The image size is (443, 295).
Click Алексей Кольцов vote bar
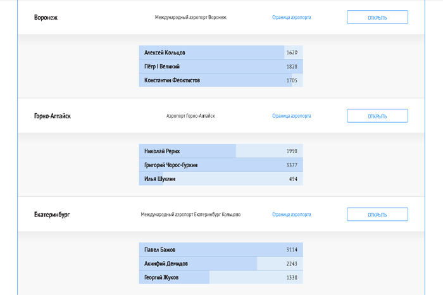click(220, 53)
